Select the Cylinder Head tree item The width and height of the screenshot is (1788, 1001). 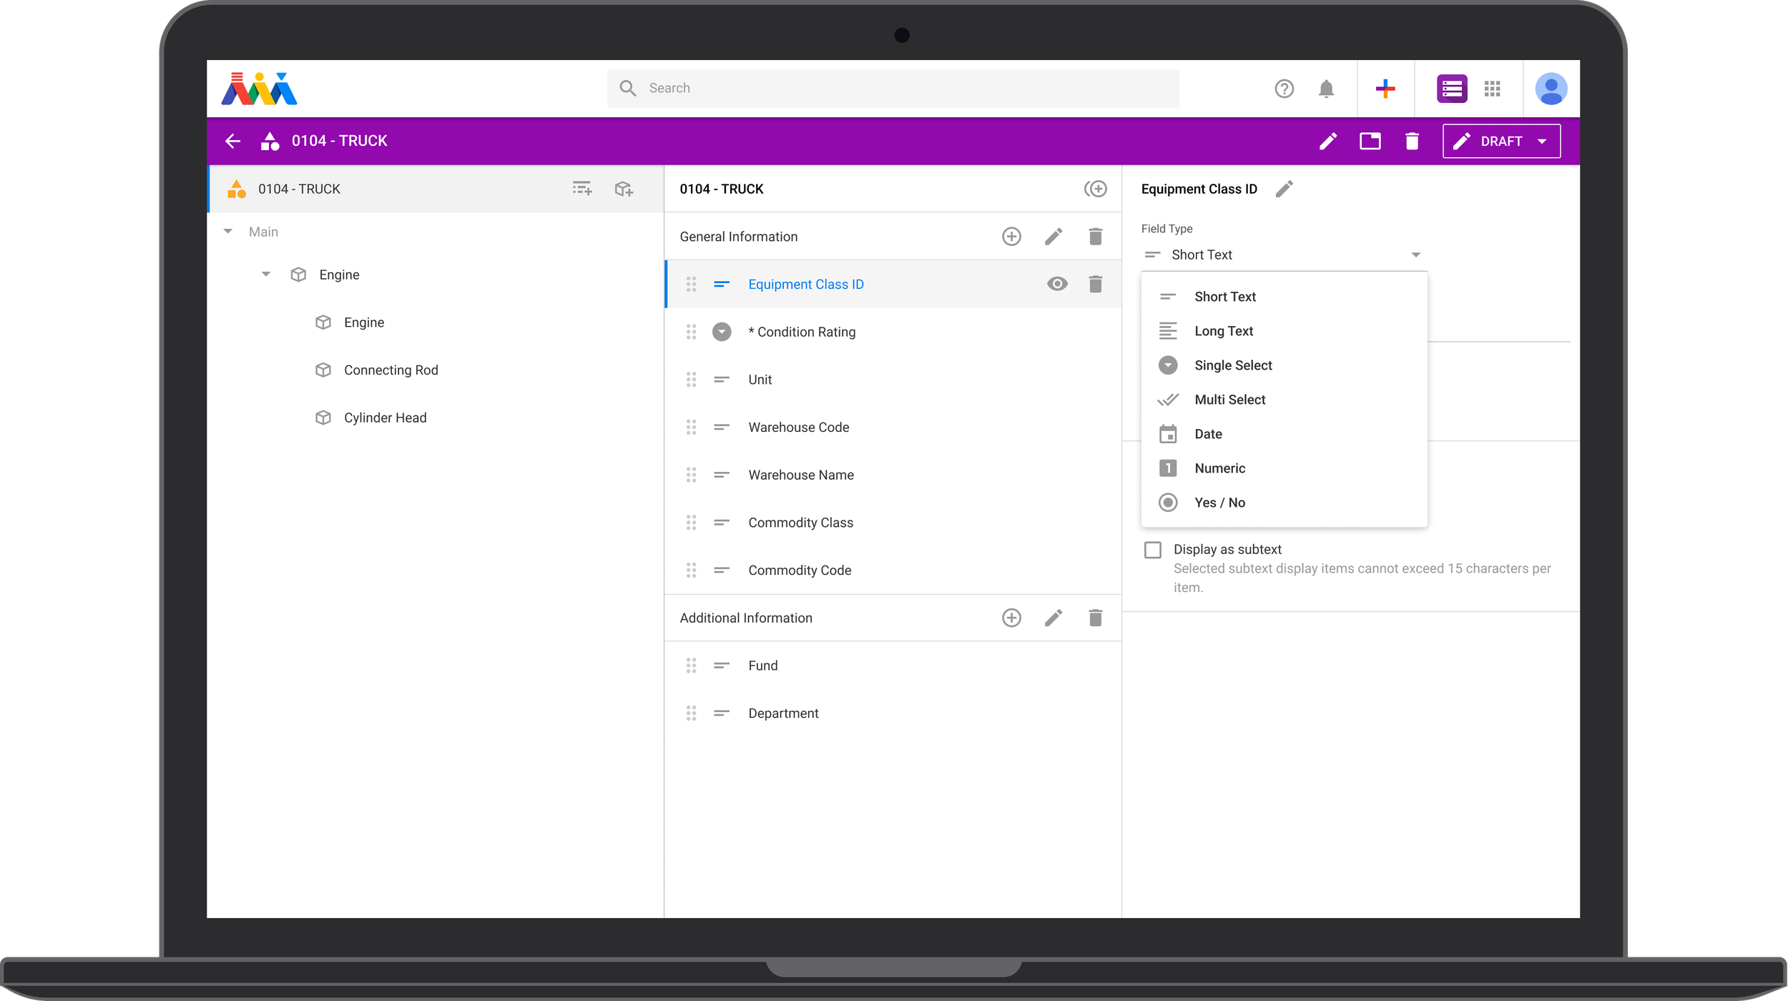click(385, 418)
